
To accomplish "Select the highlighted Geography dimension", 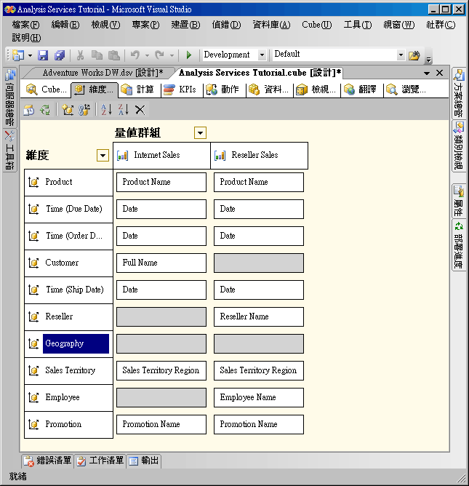I will [76, 343].
